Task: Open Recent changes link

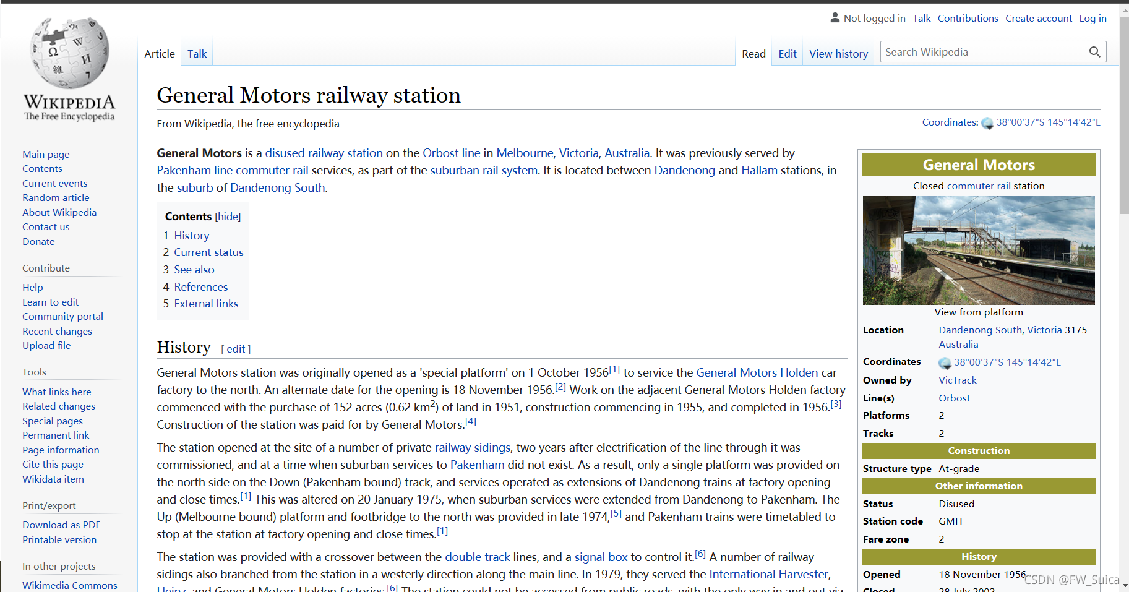Action: [57, 332]
